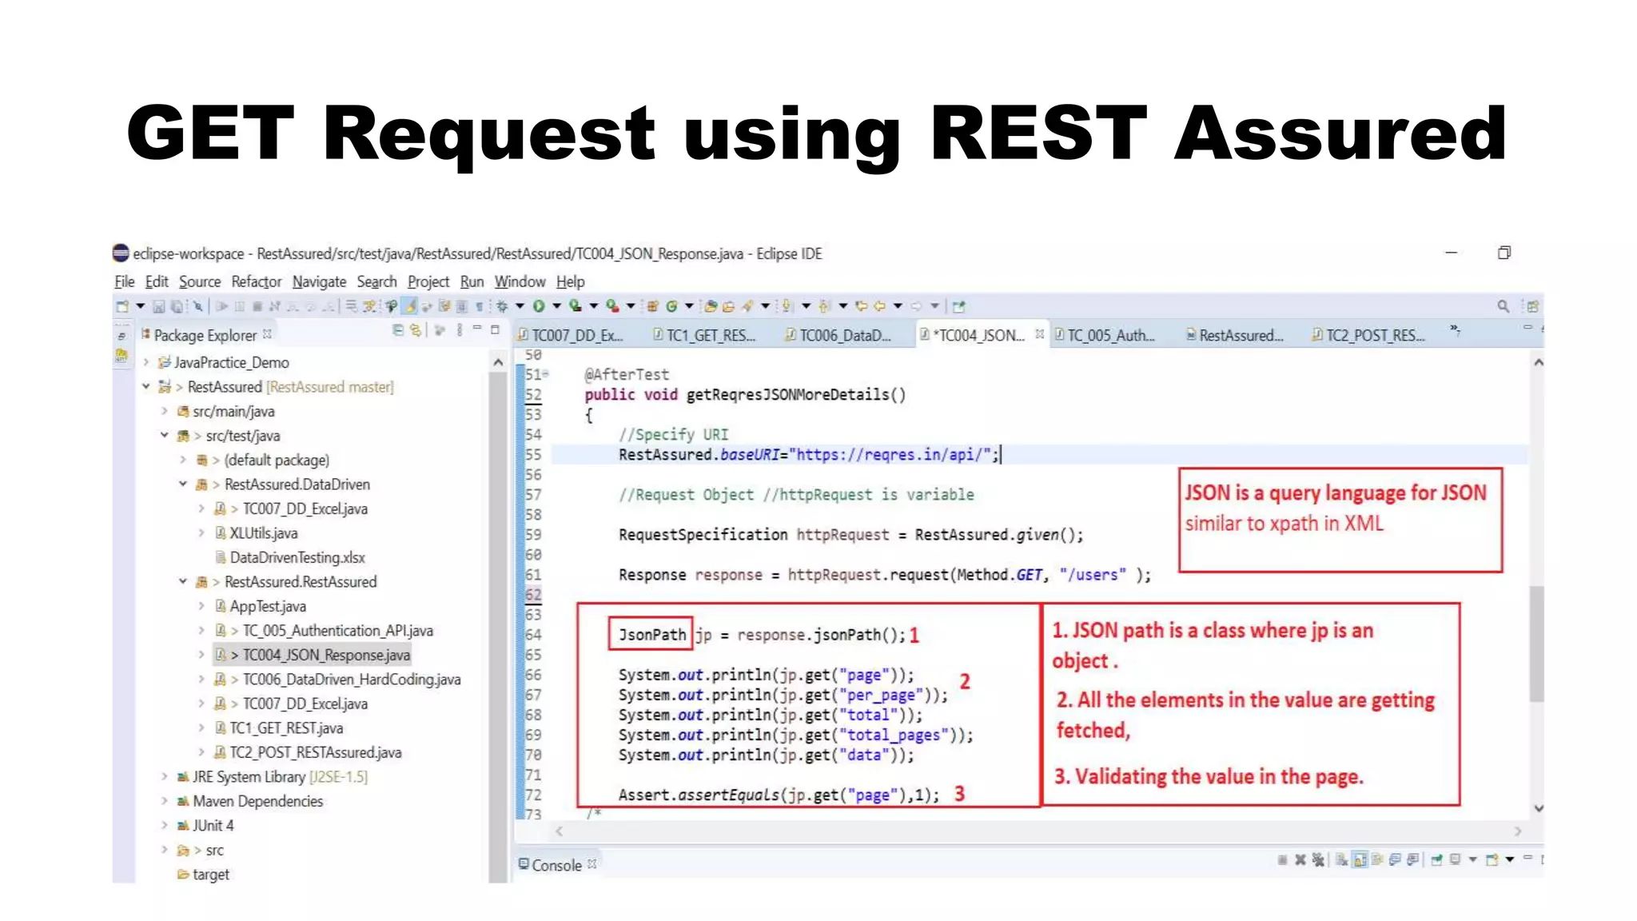Click the Search flashlight toolbar icon

point(747,306)
